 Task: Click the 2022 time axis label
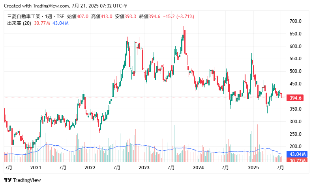pos(90,168)
